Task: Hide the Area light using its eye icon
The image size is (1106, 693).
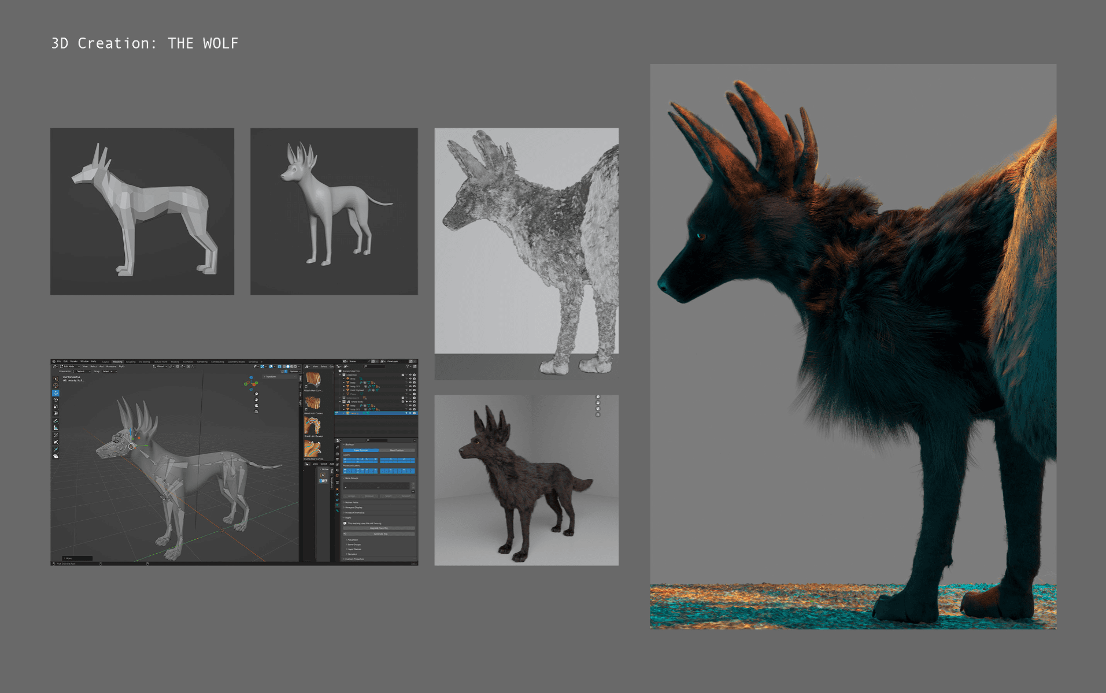Action: (410, 379)
